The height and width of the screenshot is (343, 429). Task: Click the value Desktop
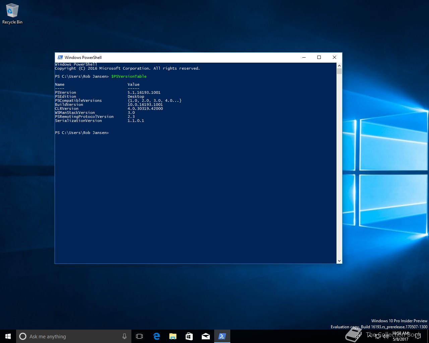[x=136, y=96]
